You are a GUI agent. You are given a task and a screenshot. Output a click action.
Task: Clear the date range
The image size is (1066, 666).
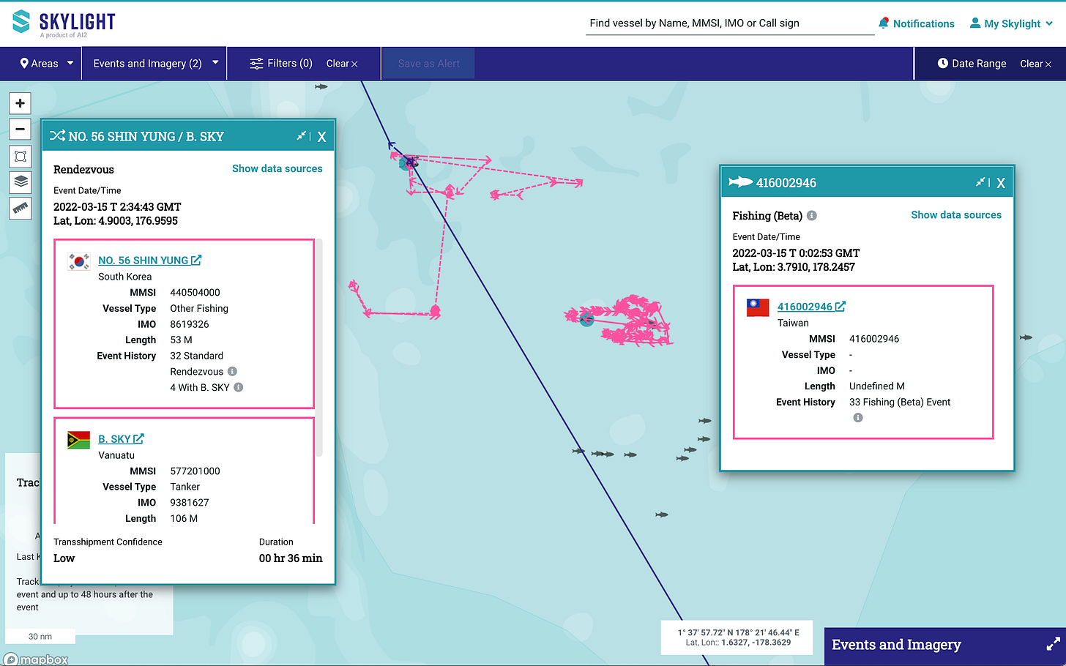pos(1035,64)
